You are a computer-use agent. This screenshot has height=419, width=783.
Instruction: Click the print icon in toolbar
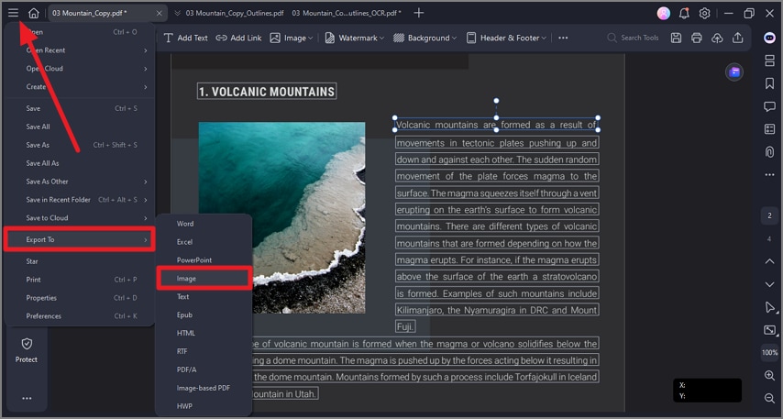click(697, 38)
